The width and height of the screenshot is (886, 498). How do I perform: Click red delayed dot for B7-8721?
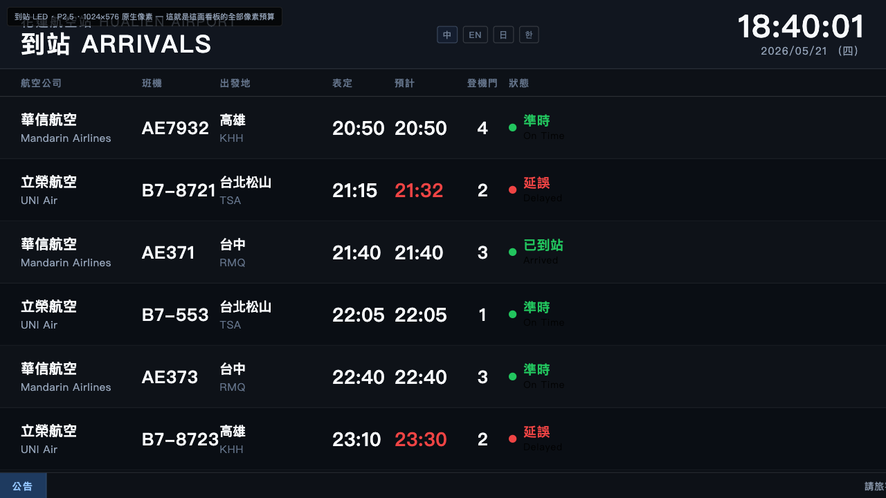pos(512,190)
